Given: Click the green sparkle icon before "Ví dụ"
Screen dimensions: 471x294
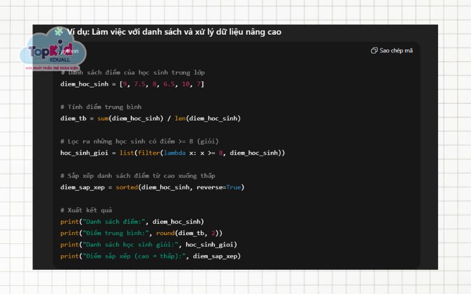Looking at the screenshot, I should (58, 31).
